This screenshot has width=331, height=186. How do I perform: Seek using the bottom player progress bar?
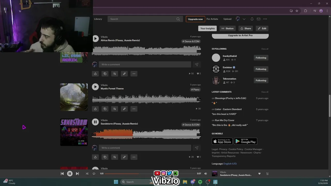150,174
